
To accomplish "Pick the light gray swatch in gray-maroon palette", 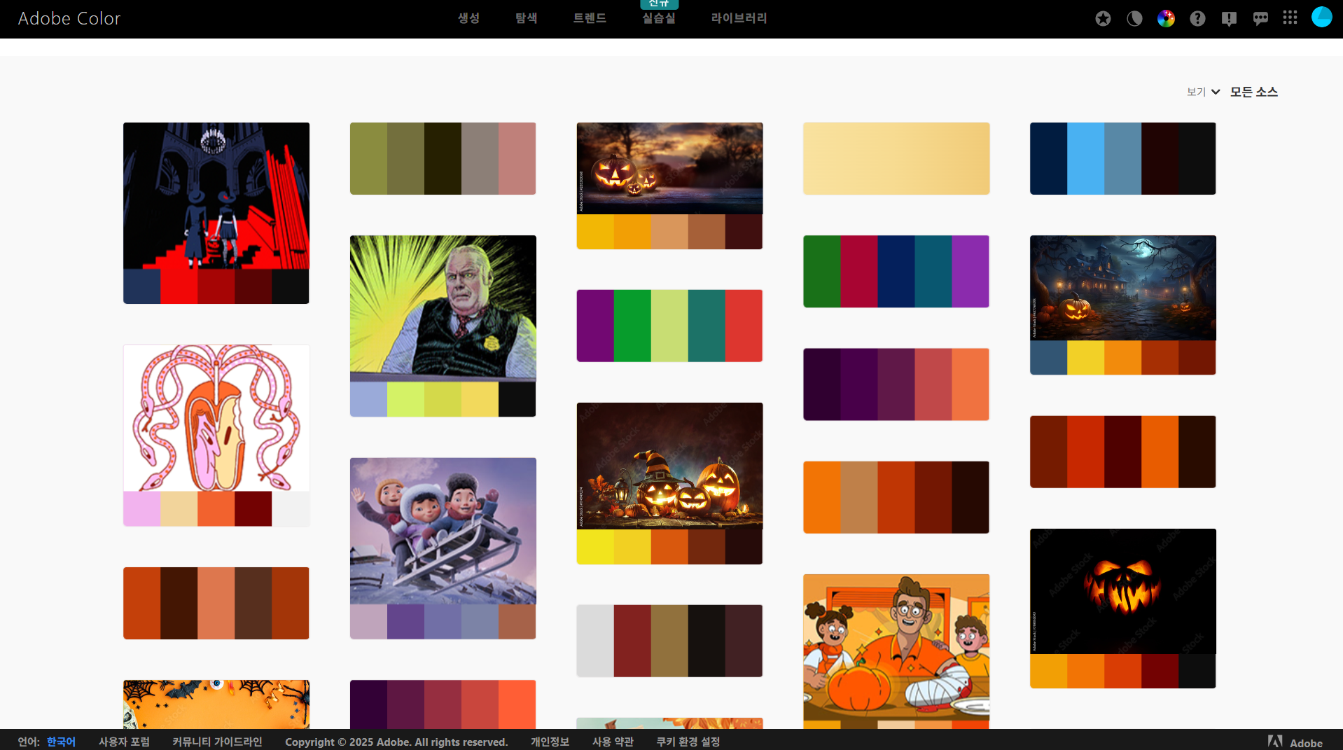I will 595,641.
